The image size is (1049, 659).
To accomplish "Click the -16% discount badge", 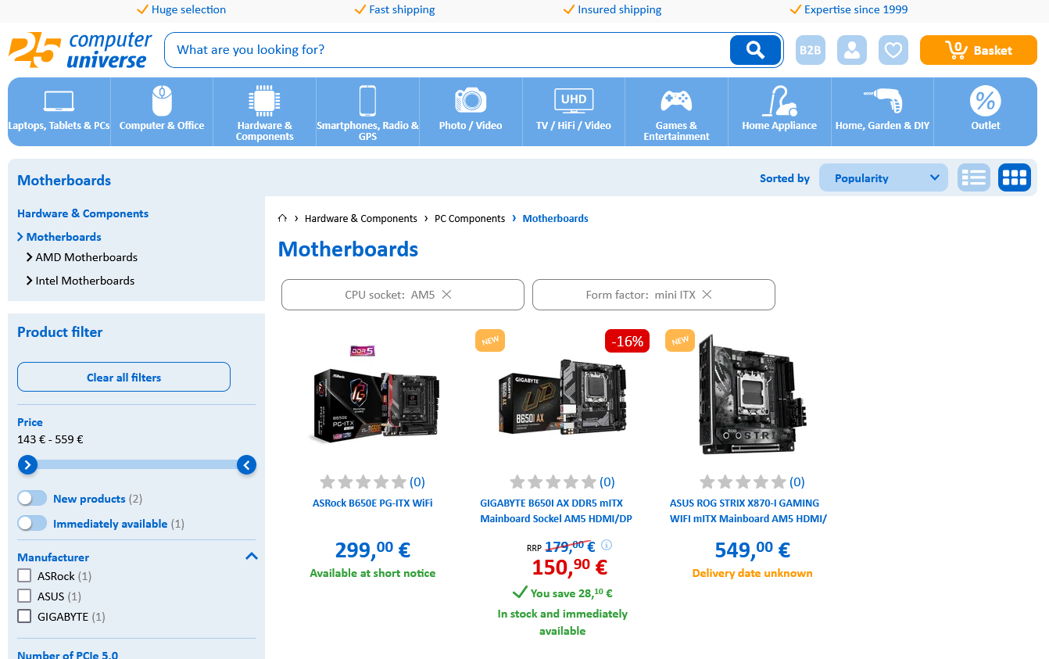I will pyautogui.click(x=627, y=341).
